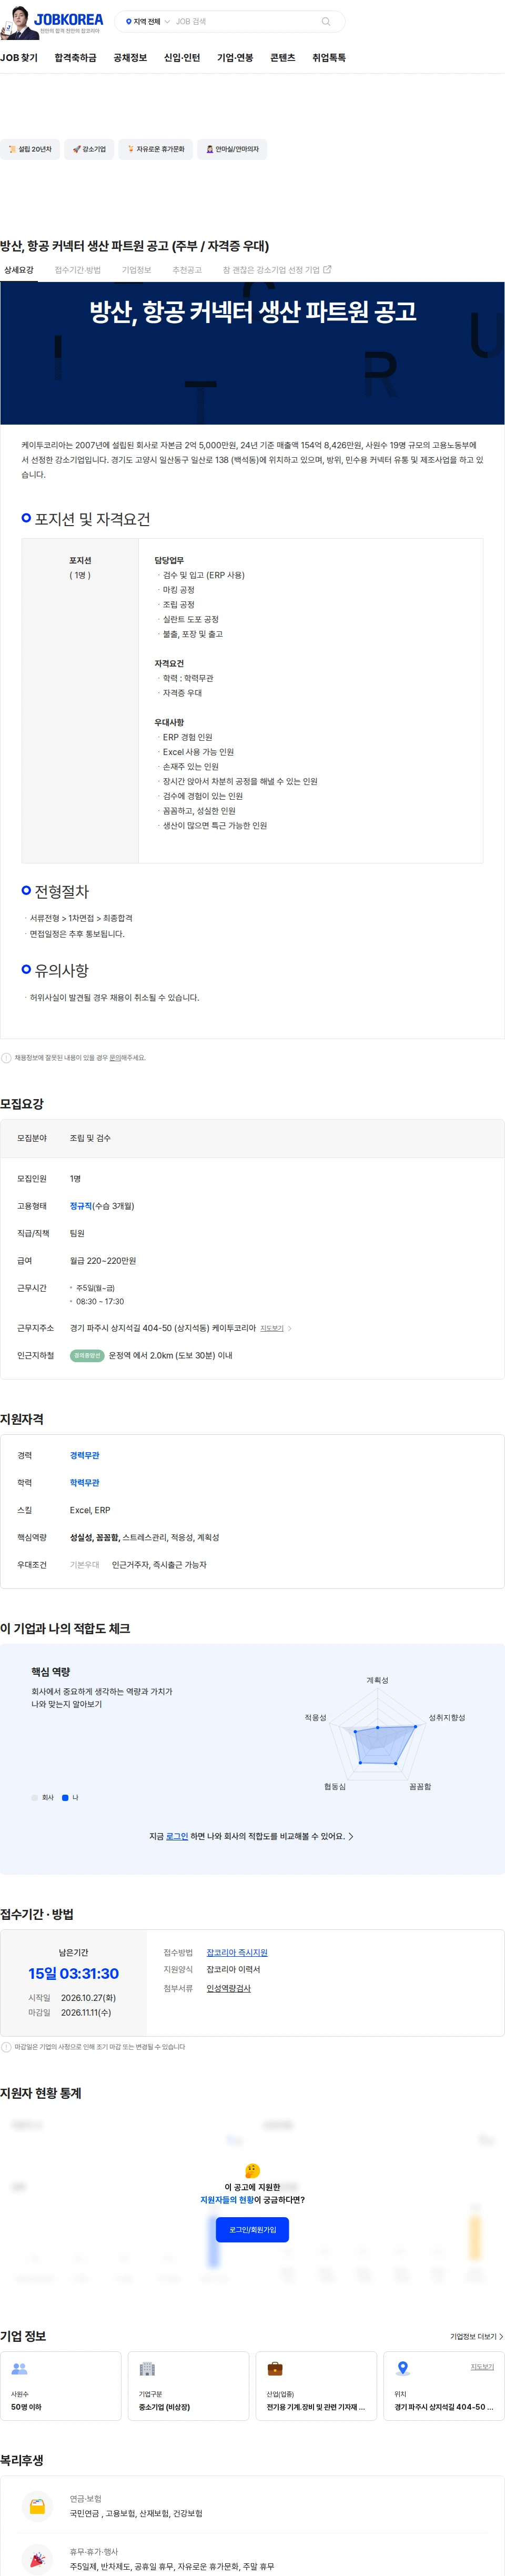
Task: Click the page title 방산, 항공 커넥터 heading
Action: click(x=134, y=246)
